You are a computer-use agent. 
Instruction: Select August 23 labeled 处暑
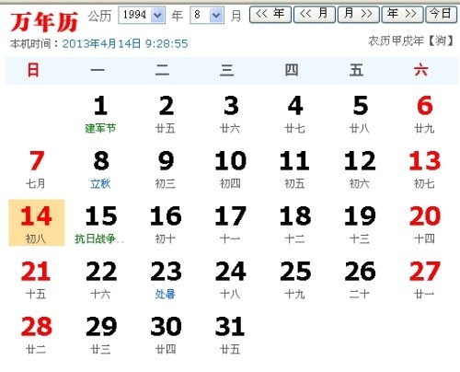166,279
